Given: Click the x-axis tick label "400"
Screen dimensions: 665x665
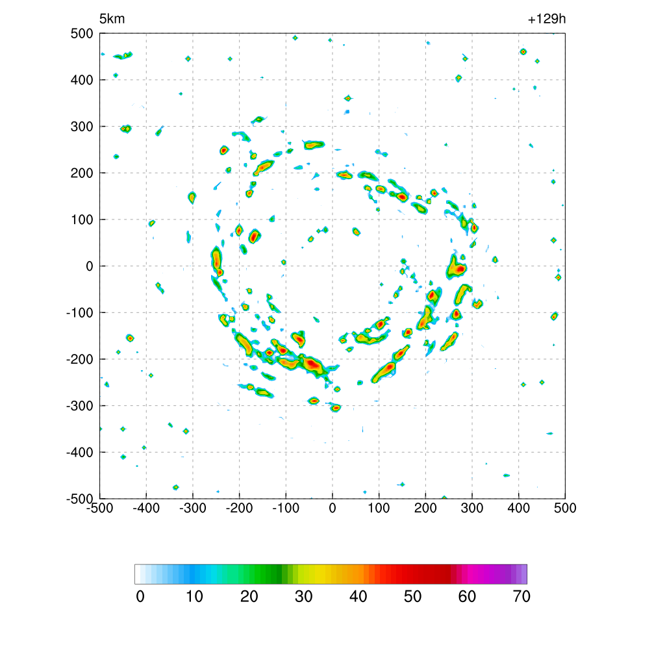Looking at the screenshot, I should pos(519,508).
